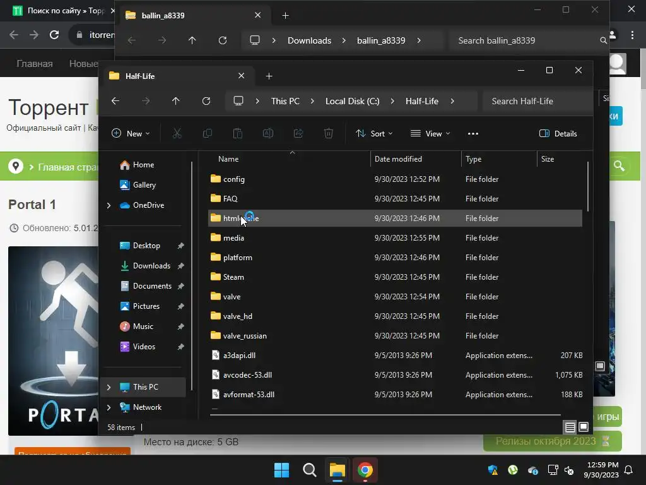
Task: Select the ballin_a8339 window tab
Action: click(x=194, y=16)
